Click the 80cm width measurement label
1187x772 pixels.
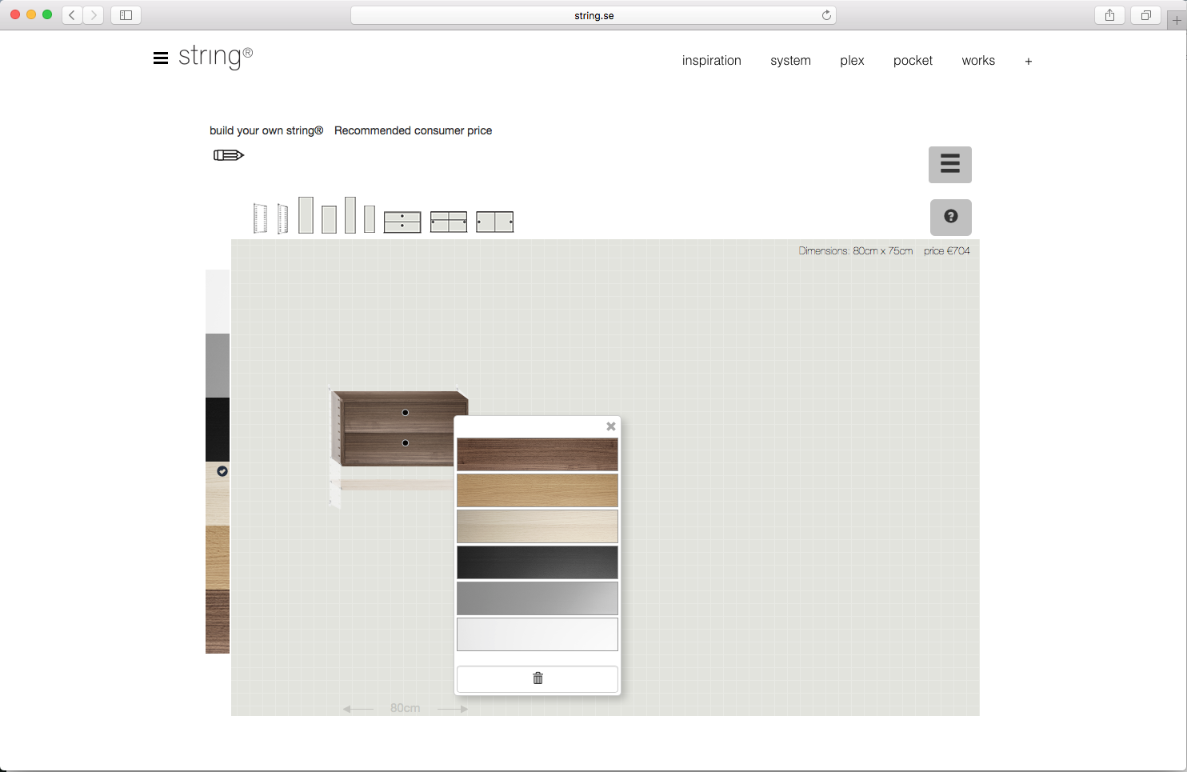(x=405, y=708)
